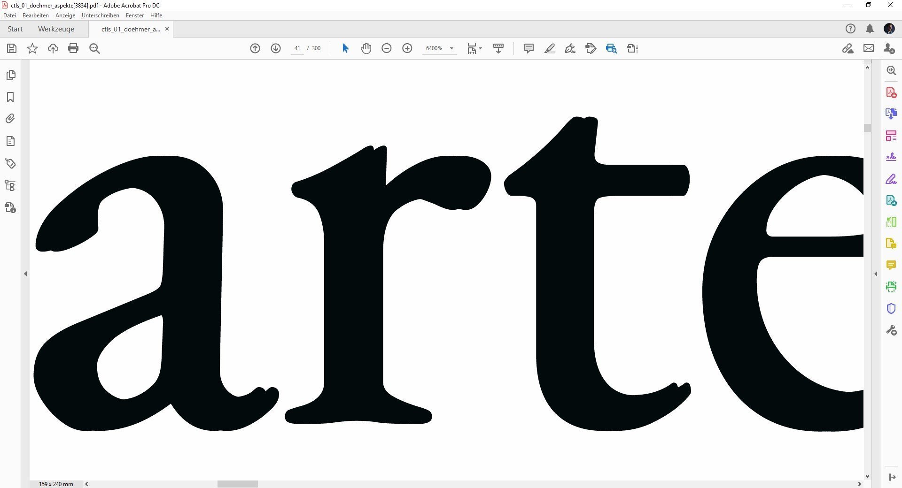Click the zoom in plus icon

pos(407,48)
